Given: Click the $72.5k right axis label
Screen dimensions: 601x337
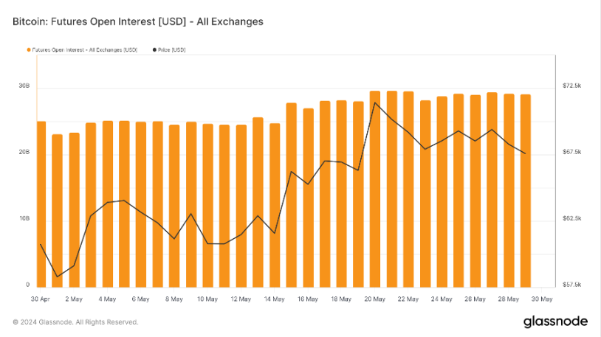Looking at the screenshot, I should click(572, 86).
